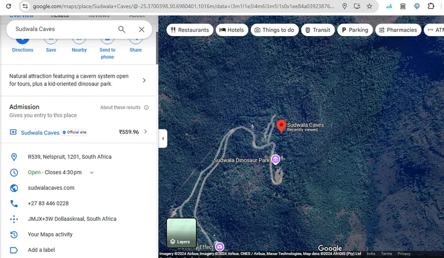Collapse the side panel arrow

point(163,139)
